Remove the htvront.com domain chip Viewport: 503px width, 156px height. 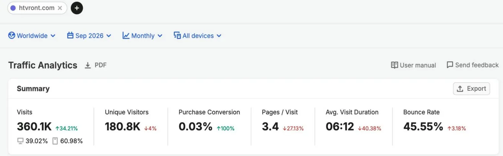click(60, 8)
